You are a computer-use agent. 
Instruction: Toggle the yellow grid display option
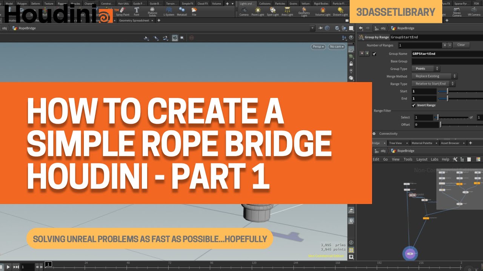tap(351, 250)
